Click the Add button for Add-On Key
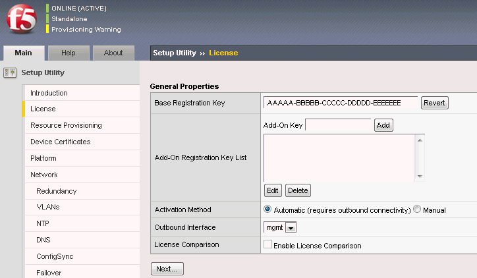This screenshot has height=278, width=477. [383, 125]
